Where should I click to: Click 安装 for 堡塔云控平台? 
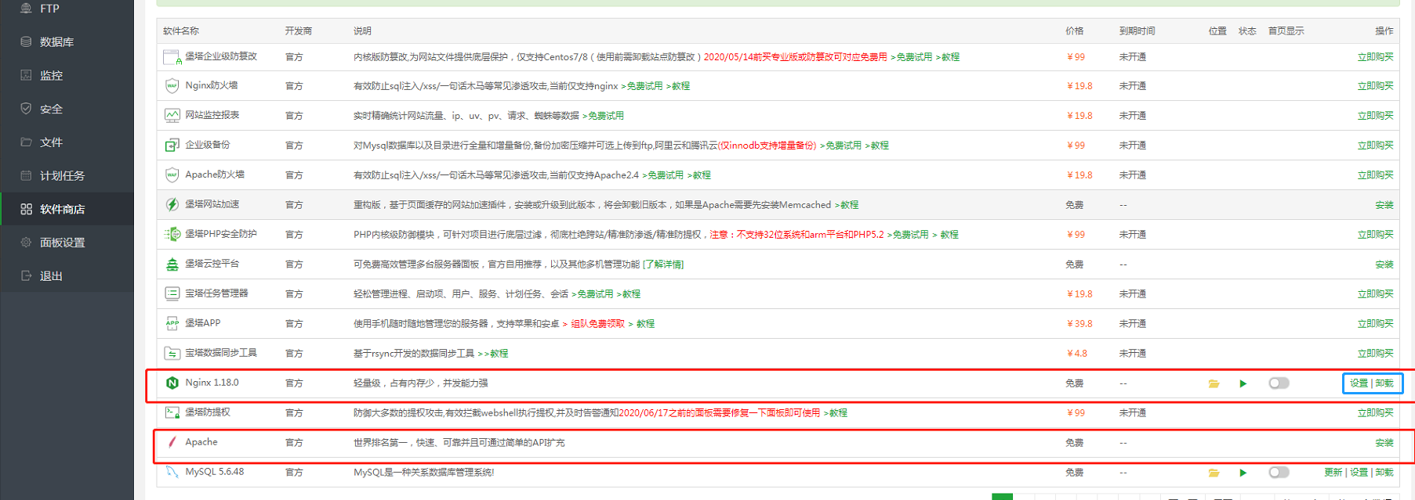coord(1384,264)
